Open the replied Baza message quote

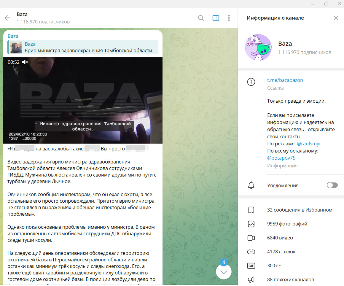coord(83,47)
